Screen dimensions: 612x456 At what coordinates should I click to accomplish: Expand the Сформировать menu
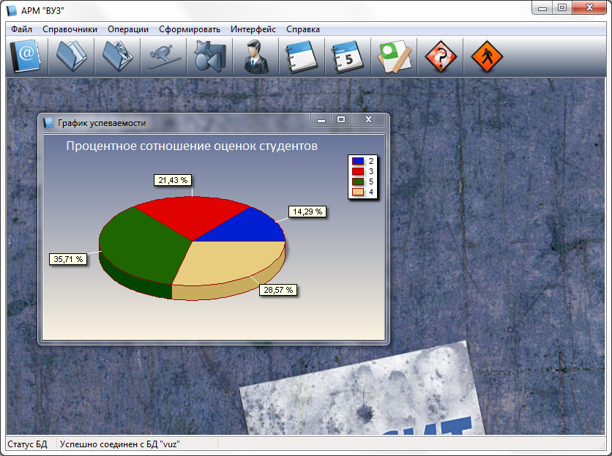click(189, 29)
